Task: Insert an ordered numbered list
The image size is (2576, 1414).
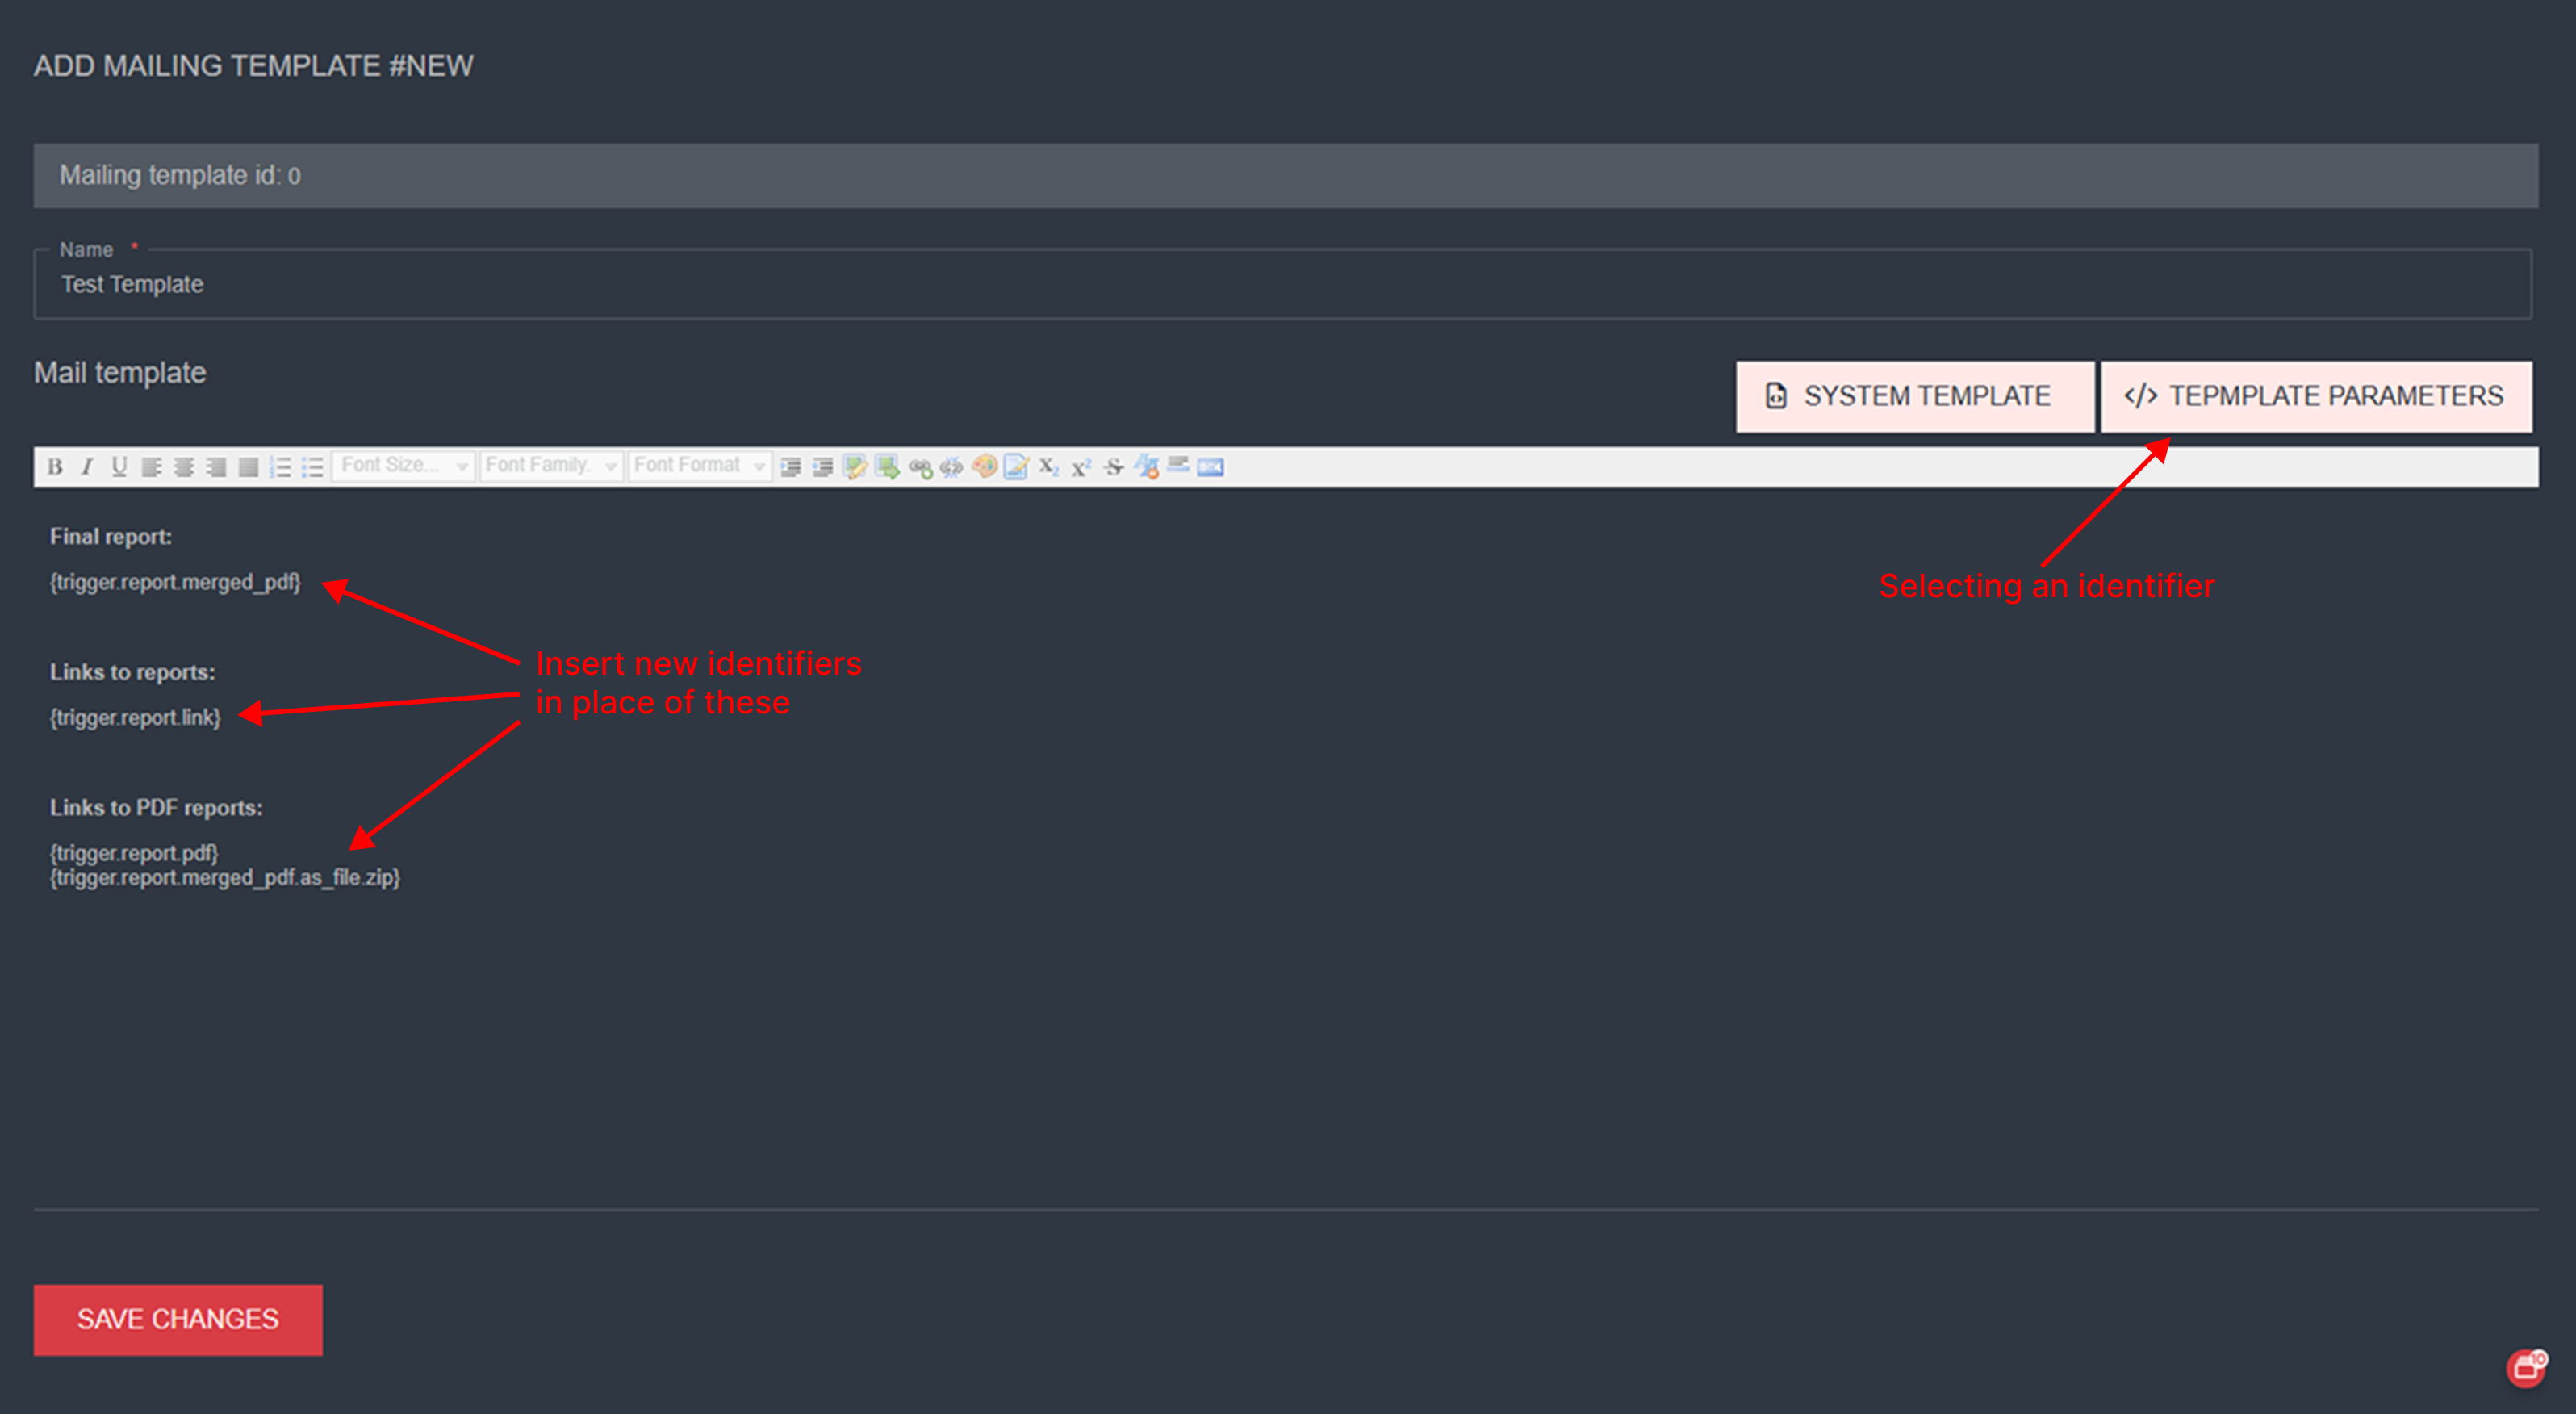Action: point(281,467)
